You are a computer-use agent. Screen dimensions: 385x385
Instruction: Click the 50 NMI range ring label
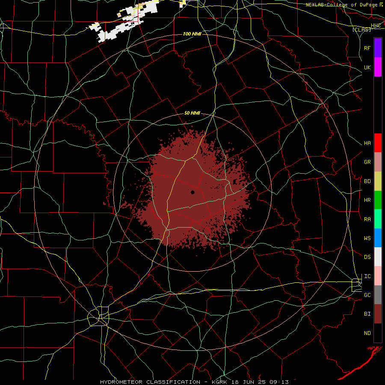192,113
